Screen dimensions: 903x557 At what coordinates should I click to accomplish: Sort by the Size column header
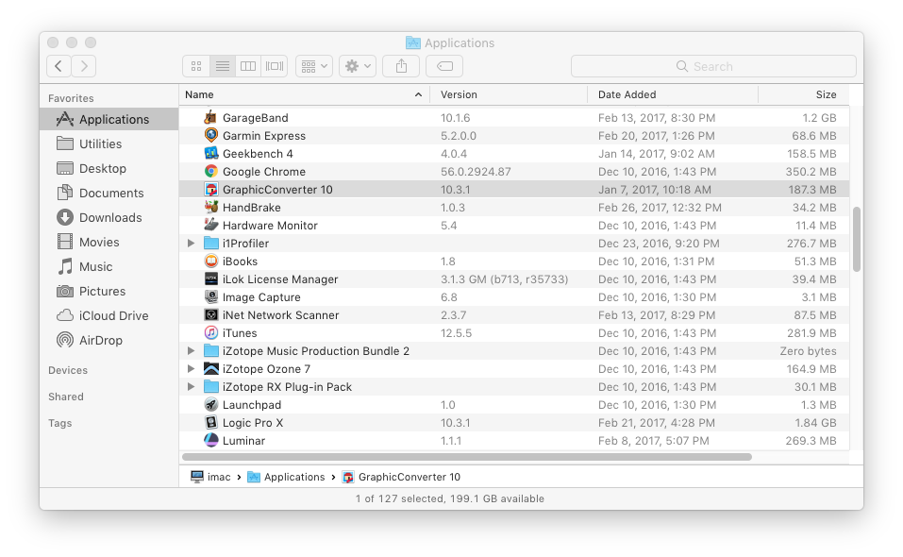(803, 94)
